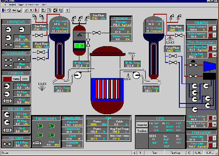Screen dimensions: 219x156
Task: Click the green pressurizer heater indicator
Action: [x=79, y=46]
